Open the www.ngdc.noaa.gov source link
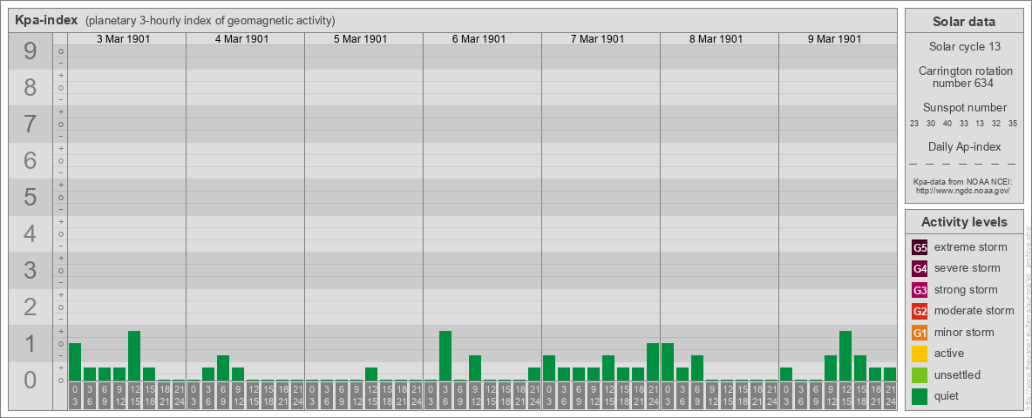 (x=964, y=190)
